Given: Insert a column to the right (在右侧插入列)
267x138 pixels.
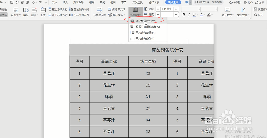Looking at the screenshot, I should point(79,15).
